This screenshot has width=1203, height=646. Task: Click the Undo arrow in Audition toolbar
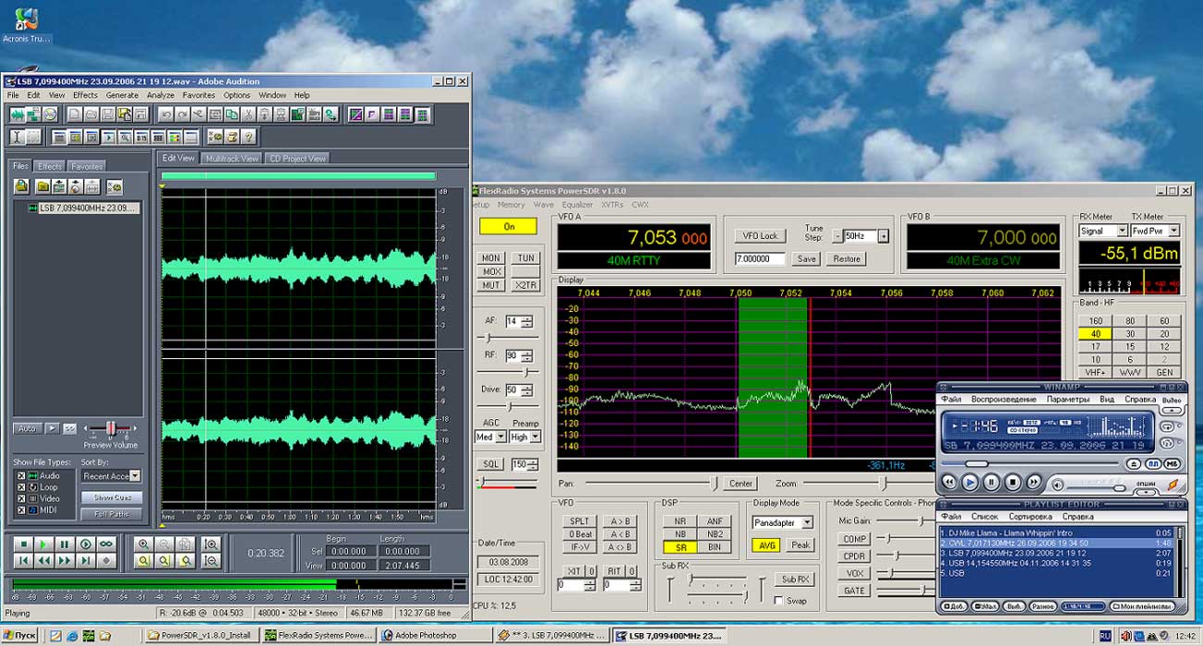[x=166, y=115]
